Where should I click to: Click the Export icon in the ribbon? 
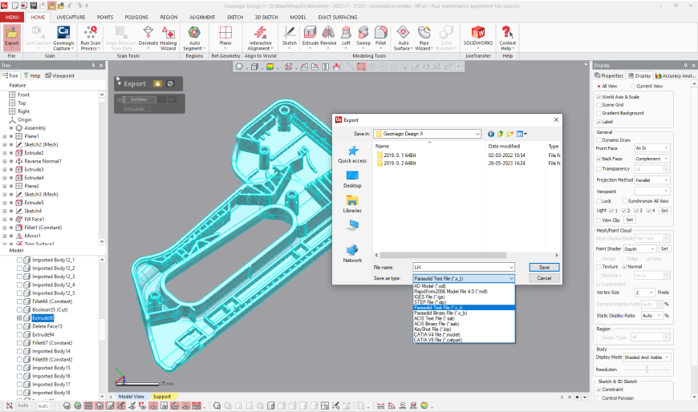point(12,37)
